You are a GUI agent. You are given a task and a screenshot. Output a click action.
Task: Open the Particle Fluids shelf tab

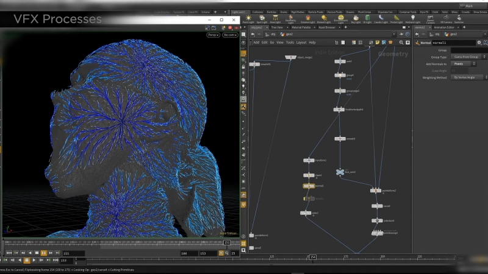click(317, 12)
